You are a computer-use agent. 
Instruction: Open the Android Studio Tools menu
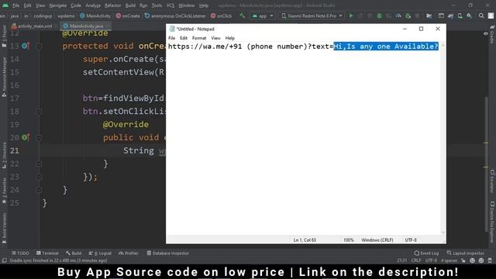coord(157,5)
